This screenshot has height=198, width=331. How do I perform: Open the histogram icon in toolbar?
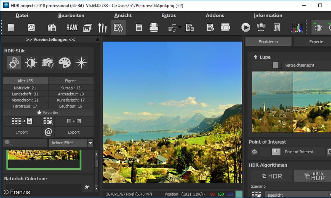(x=297, y=28)
